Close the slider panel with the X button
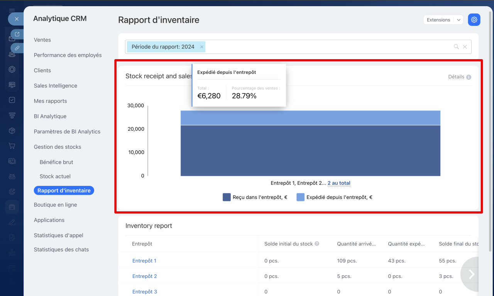 (x=16, y=19)
